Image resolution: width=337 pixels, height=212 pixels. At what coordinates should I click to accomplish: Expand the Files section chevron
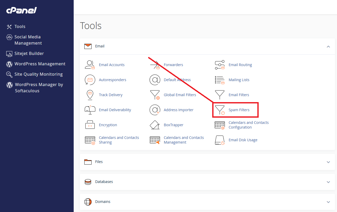click(x=328, y=162)
